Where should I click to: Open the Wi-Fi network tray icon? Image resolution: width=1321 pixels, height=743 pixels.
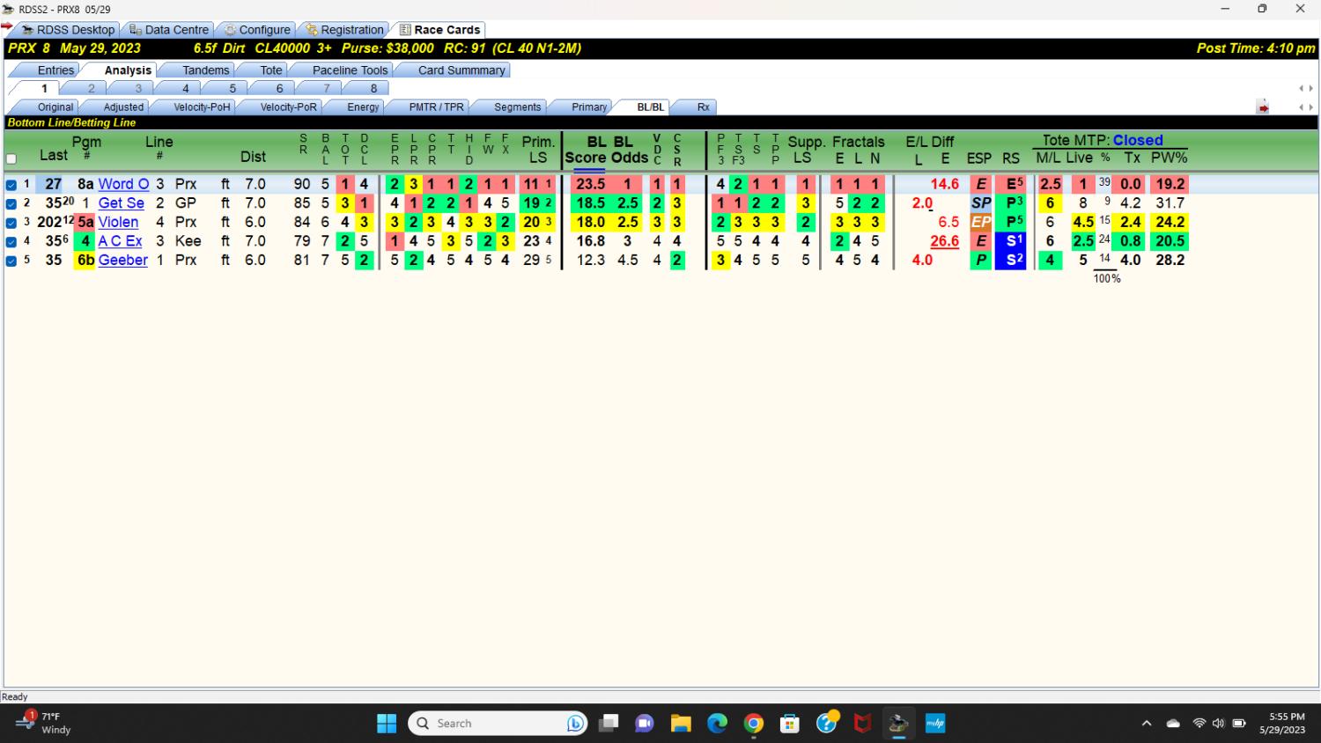[x=1199, y=724]
